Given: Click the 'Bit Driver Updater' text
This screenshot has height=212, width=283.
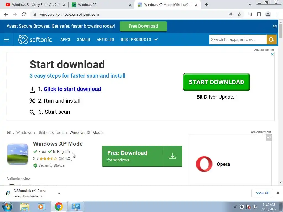Looking at the screenshot, I should pyautogui.click(x=216, y=97).
